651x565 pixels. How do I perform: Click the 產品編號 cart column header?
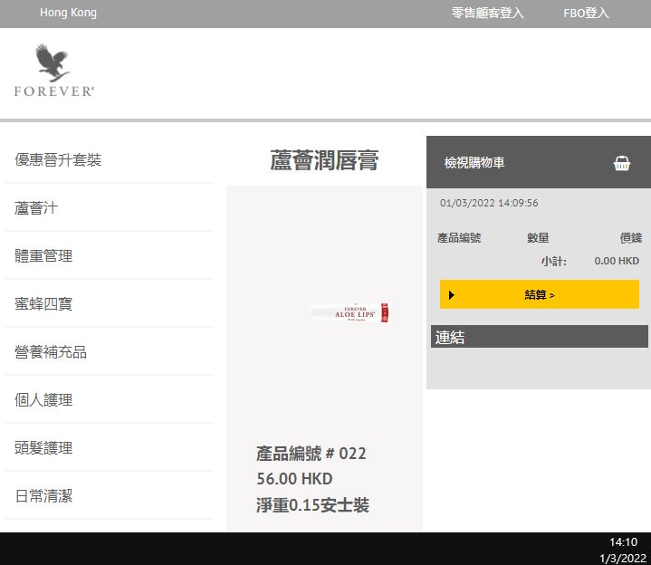coord(459,238)
